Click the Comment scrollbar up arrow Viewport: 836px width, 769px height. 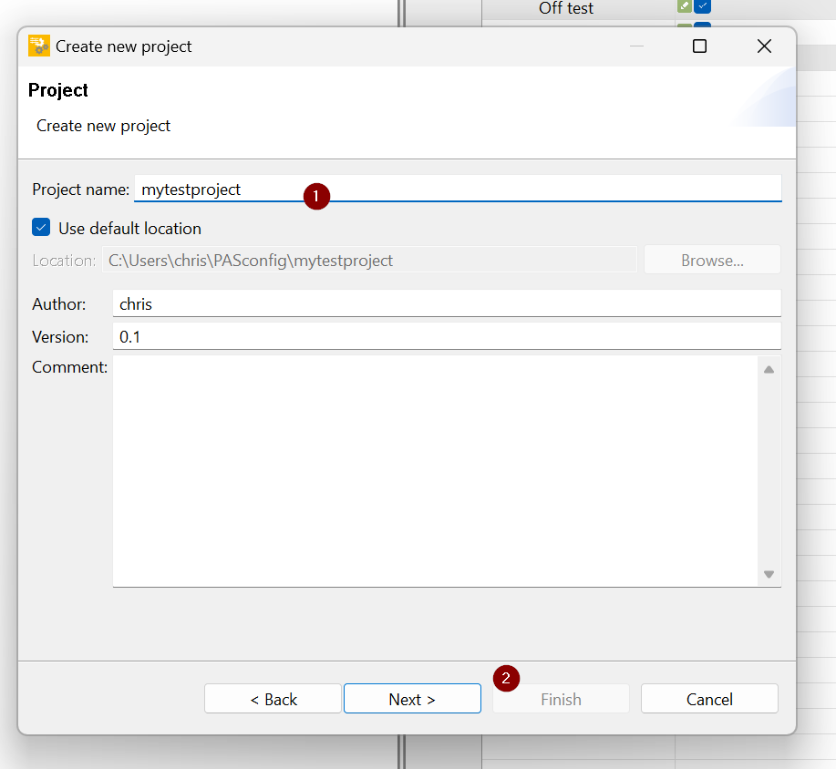(x=769, y=369)
